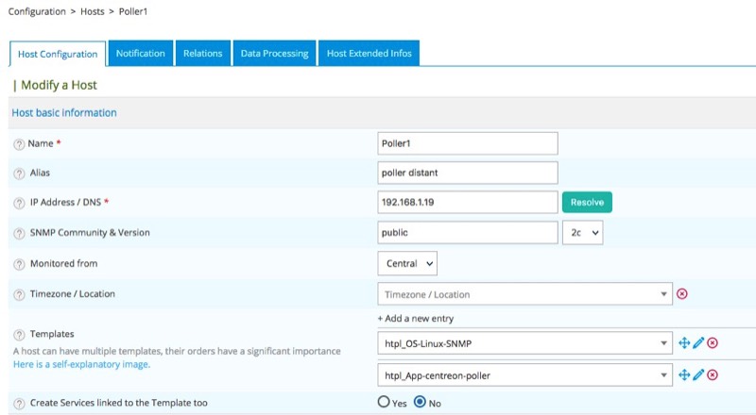Screen dimensions: 756x415
Task: Click move icon for htpl_App-centreon-poller template
Action: pyautogui.click(x=684, y=375)
